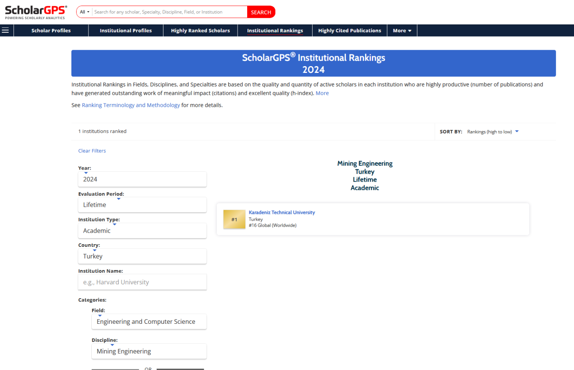The height and width of the screenshot is (370, 574).
Task: Click the ScholarGPS logo
Action: pyautogui.click(x=36, y=12)
